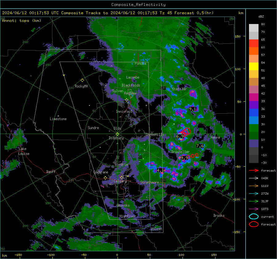
Task: Click the yellow swatch between 54 and 51 dBZ
Action: pyautogui.click(x=254, y=67)
